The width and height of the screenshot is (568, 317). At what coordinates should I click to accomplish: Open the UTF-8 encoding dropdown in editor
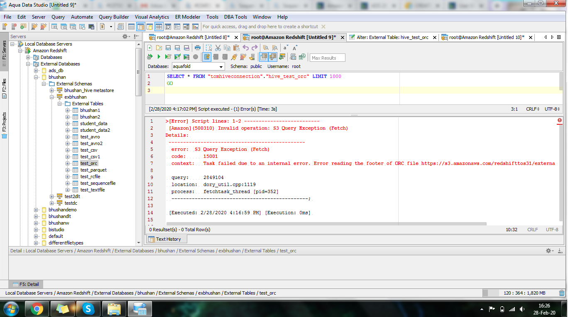(552, 109)
